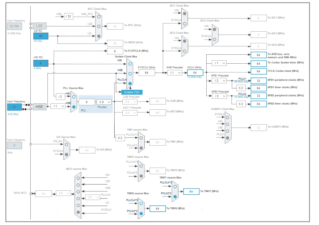Screen dimensions: 319x225
Task: Select HSI in System Clock Mux
Action: click(x=130, y=64)
